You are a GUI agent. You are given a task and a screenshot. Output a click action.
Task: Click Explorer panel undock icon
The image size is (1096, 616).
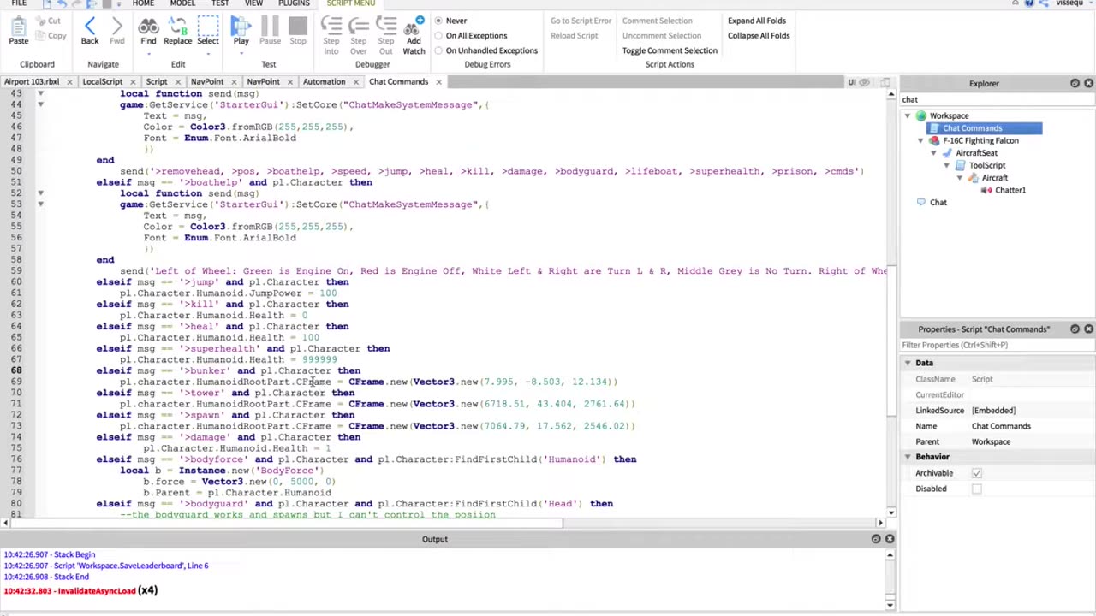click(x=1075, y=83)
